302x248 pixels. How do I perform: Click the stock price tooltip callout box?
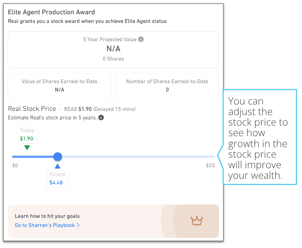point(260,137)
